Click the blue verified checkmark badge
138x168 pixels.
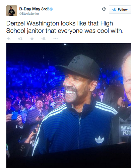(x=51, y=9)
